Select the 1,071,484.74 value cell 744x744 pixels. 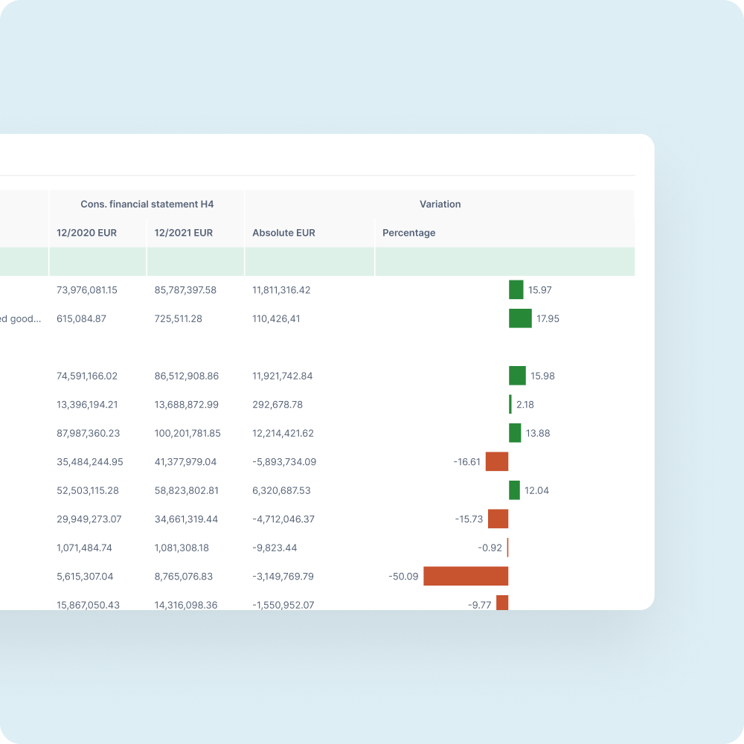coord(84,548)
